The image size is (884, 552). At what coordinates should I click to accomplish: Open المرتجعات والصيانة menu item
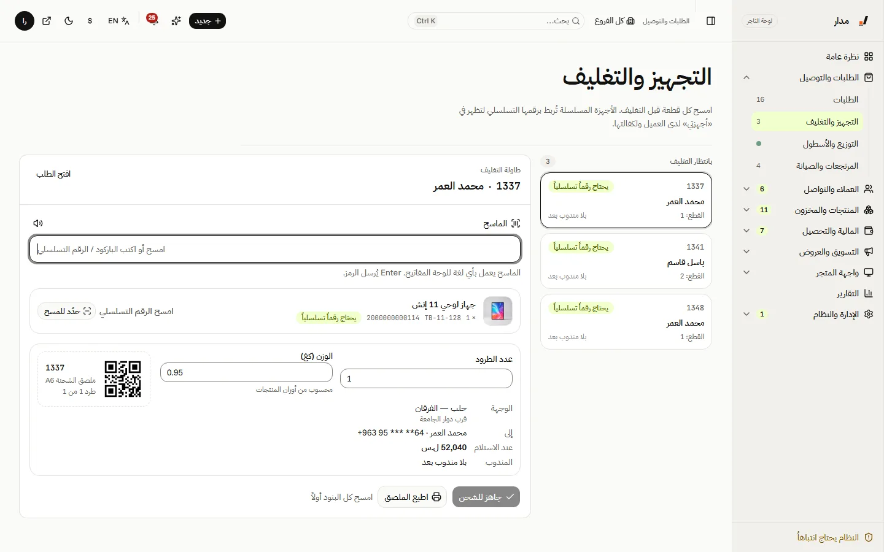tap(807, 166)
